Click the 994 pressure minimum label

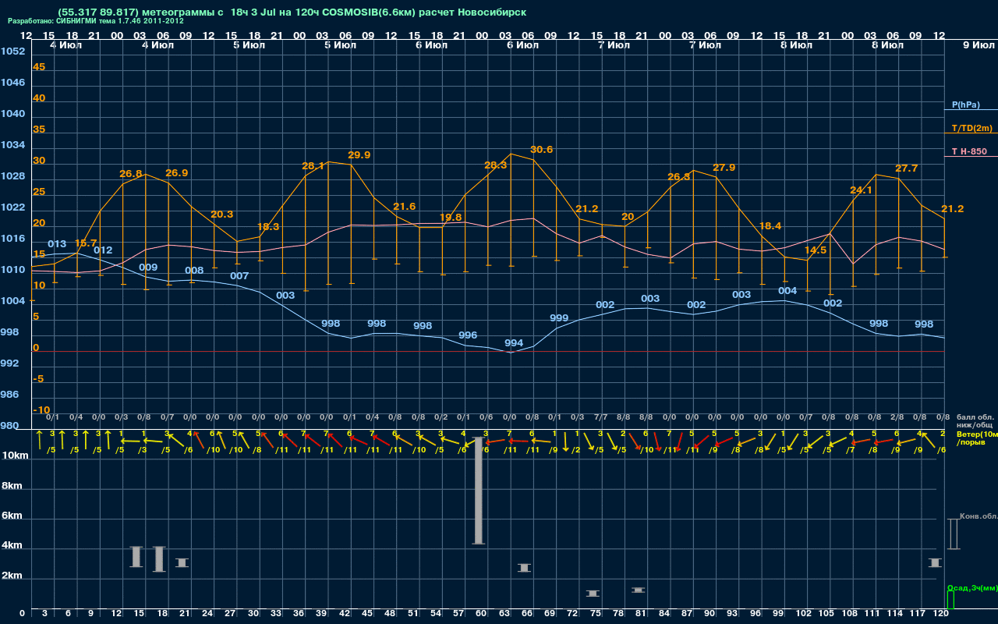(x=514, y=342)
